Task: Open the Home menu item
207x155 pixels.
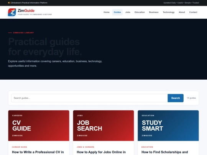Action: [x=107, y=12]
